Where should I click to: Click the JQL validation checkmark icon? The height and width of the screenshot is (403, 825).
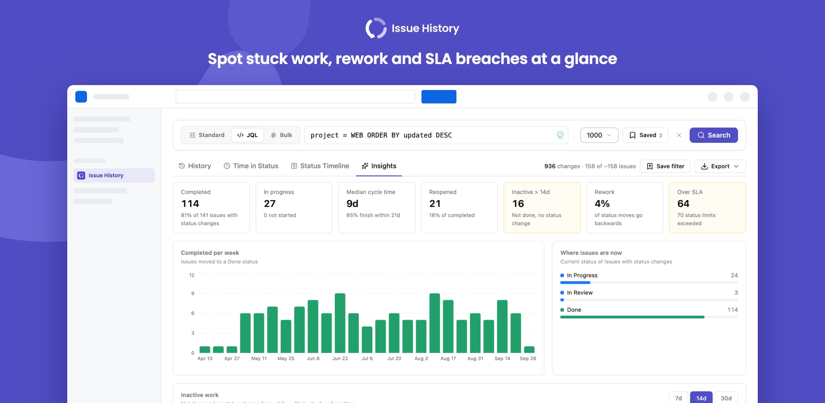[560, 135]
